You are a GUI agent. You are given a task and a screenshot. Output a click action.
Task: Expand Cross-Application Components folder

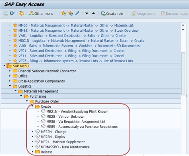click(x=10, y=81)
